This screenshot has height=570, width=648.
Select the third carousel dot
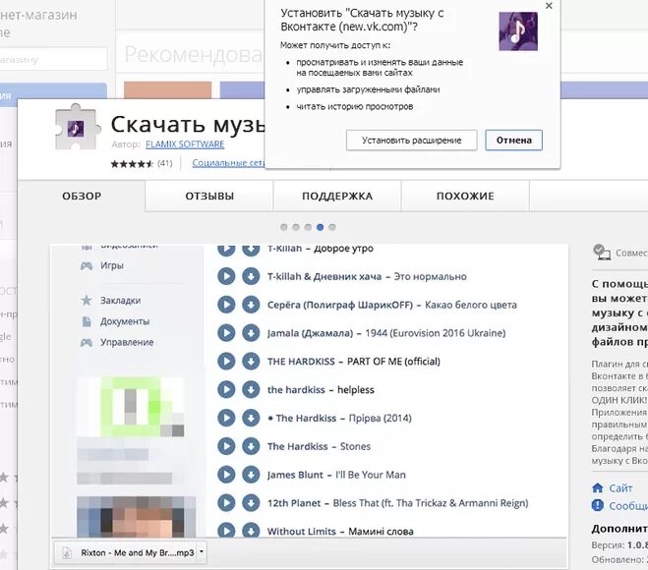click(308, 227)
